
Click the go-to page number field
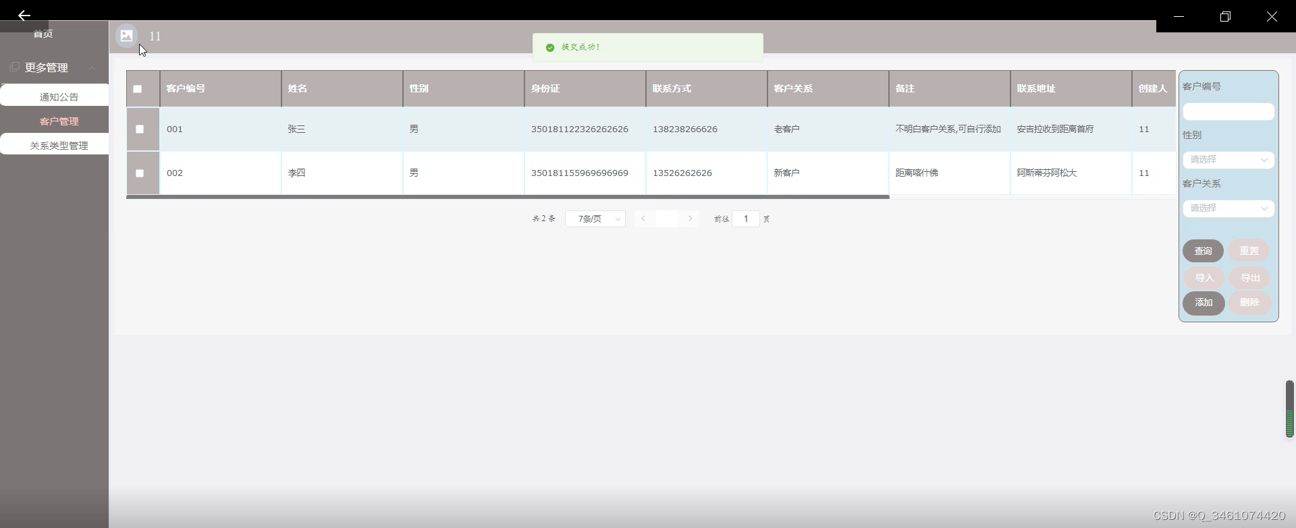[746, 218]
